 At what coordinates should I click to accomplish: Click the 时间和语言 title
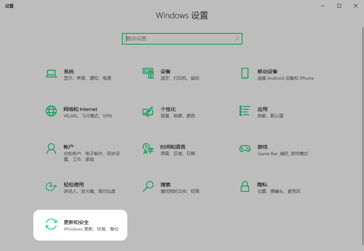tap(173, 147)
